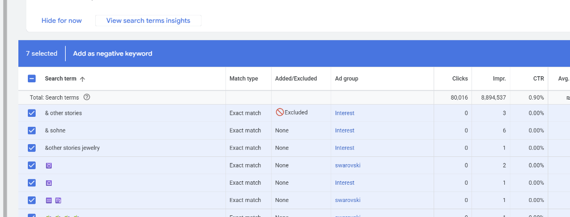Uncheck the '& sohne' row checkbox

point(32,131)
